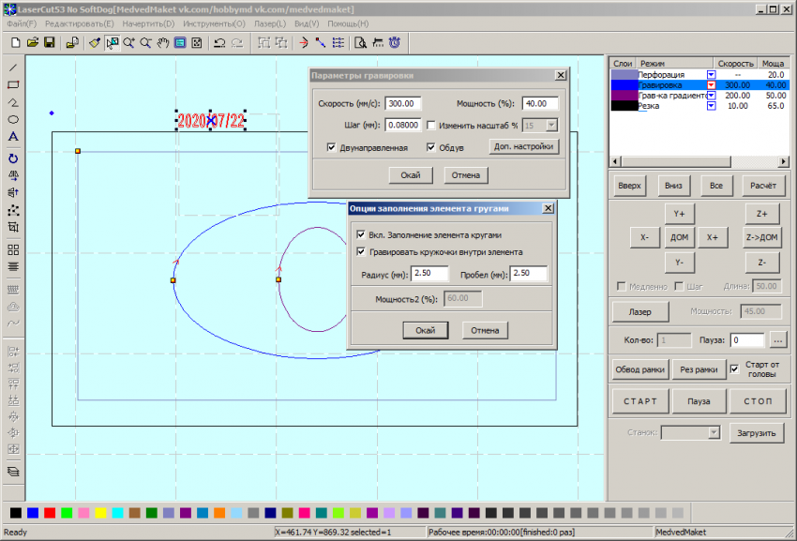The width and height of the screenshot is (797, 541).
Task: Pick the red color swatch in palette
Action: [50, 513]
